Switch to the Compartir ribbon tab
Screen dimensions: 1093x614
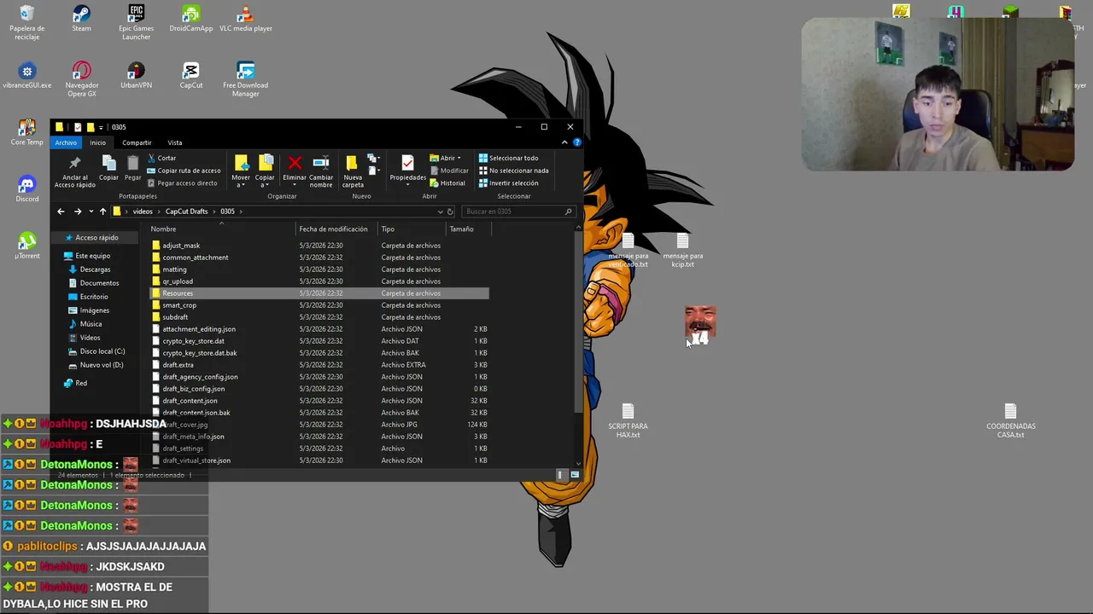137,142
